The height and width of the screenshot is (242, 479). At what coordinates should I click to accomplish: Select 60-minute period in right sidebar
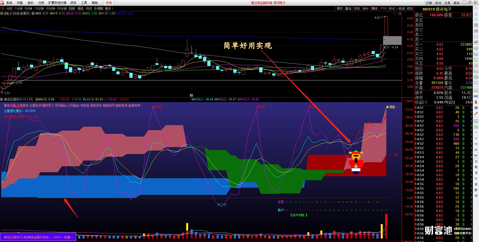(476, 156)
